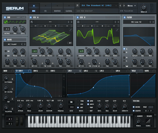The height and width of the screenshot is (133, 158).
Task: Switch to the MATRIX tab
Action: 57,8
